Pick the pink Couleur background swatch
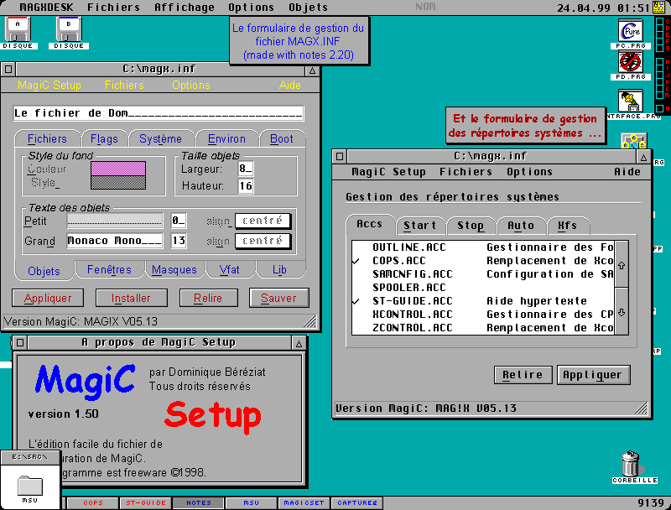Viewport: 671px width, 510px height. tap(118, 169)
